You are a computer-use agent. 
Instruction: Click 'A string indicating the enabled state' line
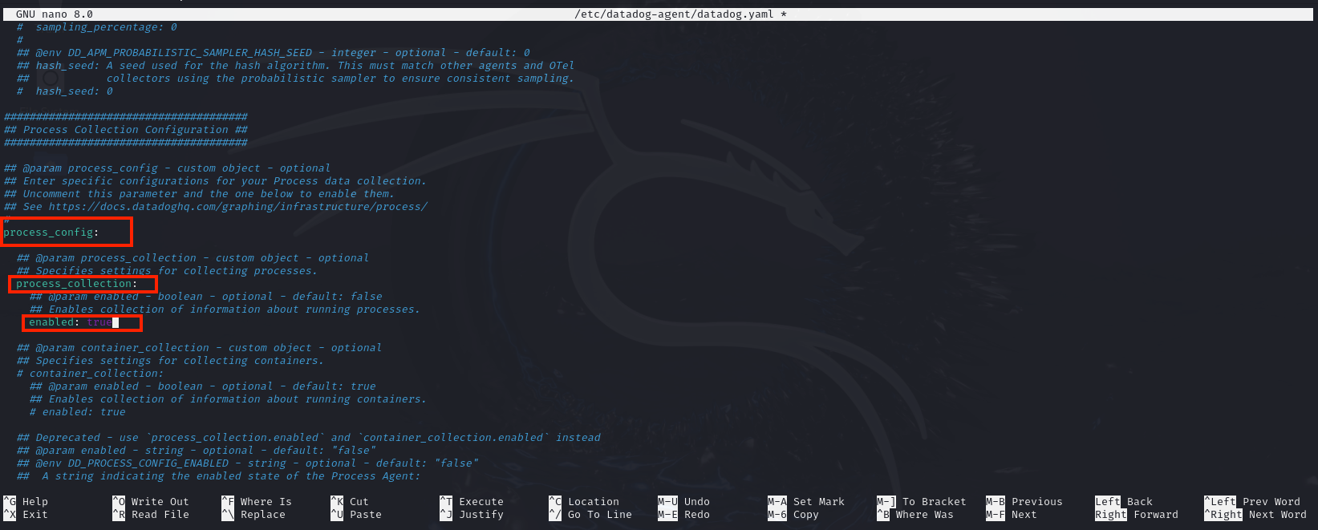point(218,476)
